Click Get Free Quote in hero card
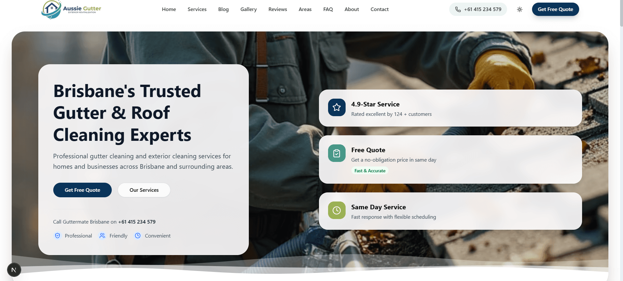Screen dimensions: 623x281 82,190
